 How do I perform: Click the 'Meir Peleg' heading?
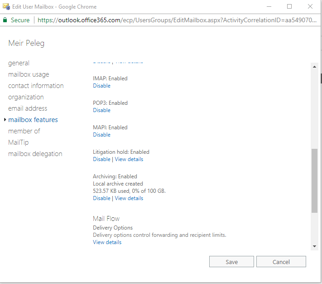26,43
